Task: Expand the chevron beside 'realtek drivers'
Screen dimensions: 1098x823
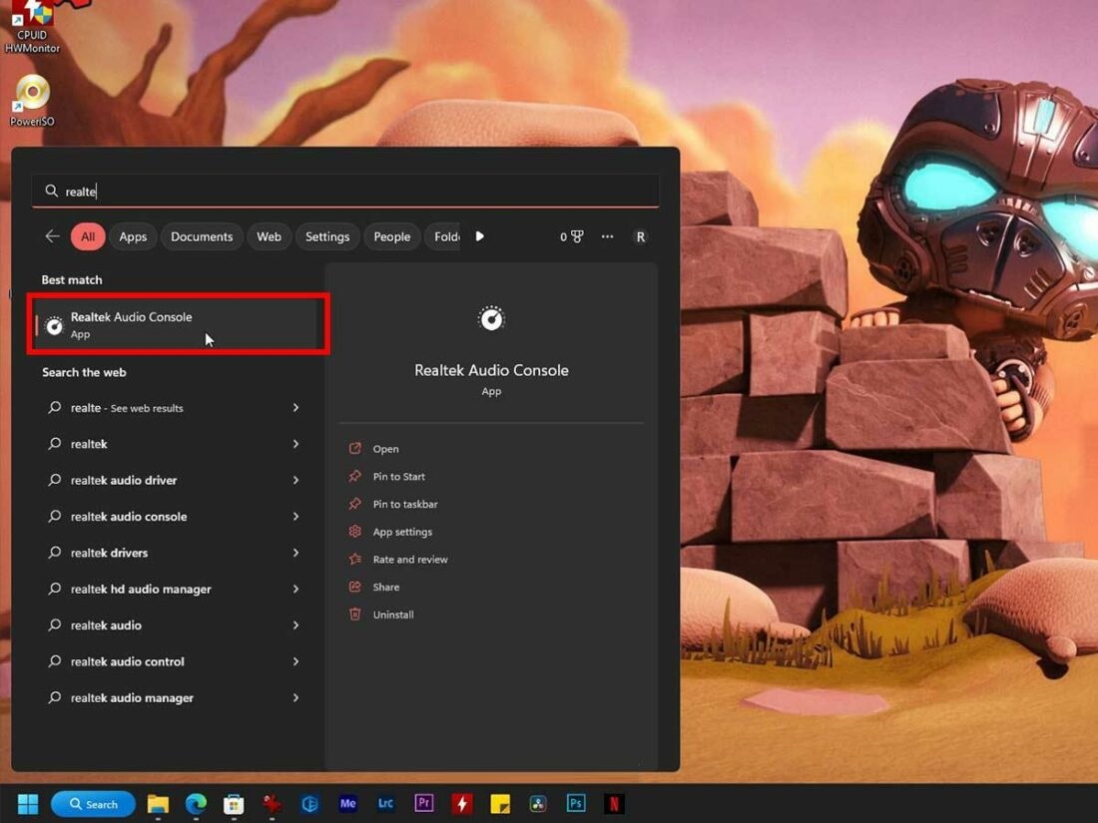Action: pos(296,553)
